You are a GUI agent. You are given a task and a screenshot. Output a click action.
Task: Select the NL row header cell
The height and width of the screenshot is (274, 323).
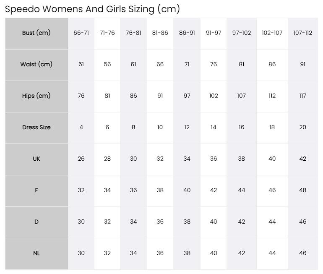pos(36,254)
